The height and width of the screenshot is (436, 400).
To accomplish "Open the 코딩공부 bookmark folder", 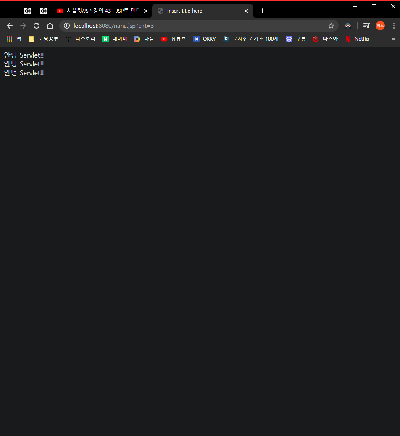I will (44, 39).
